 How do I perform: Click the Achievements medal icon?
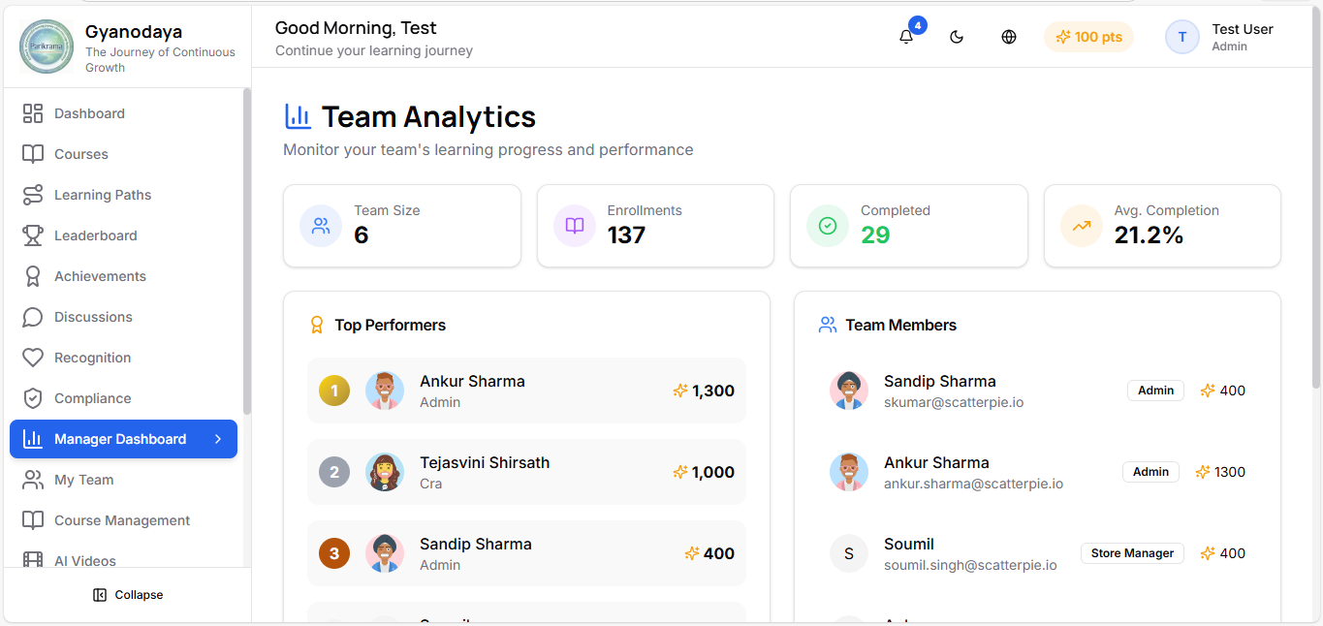33,276
